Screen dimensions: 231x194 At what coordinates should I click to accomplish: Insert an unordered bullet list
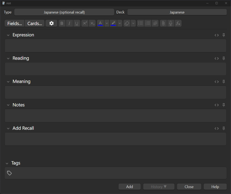coord(141,23)
